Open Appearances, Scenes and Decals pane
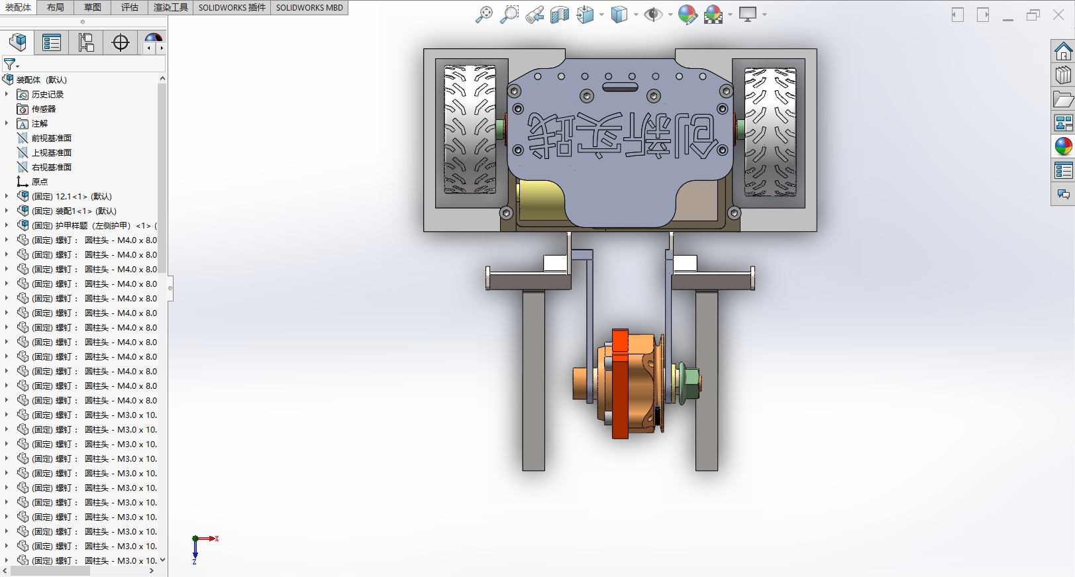Viewport: 1075px width, 577px height. (x=1063, y=146)
